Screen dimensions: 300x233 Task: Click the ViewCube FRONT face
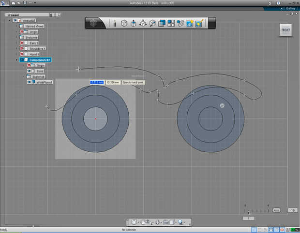tap(286, 30)
